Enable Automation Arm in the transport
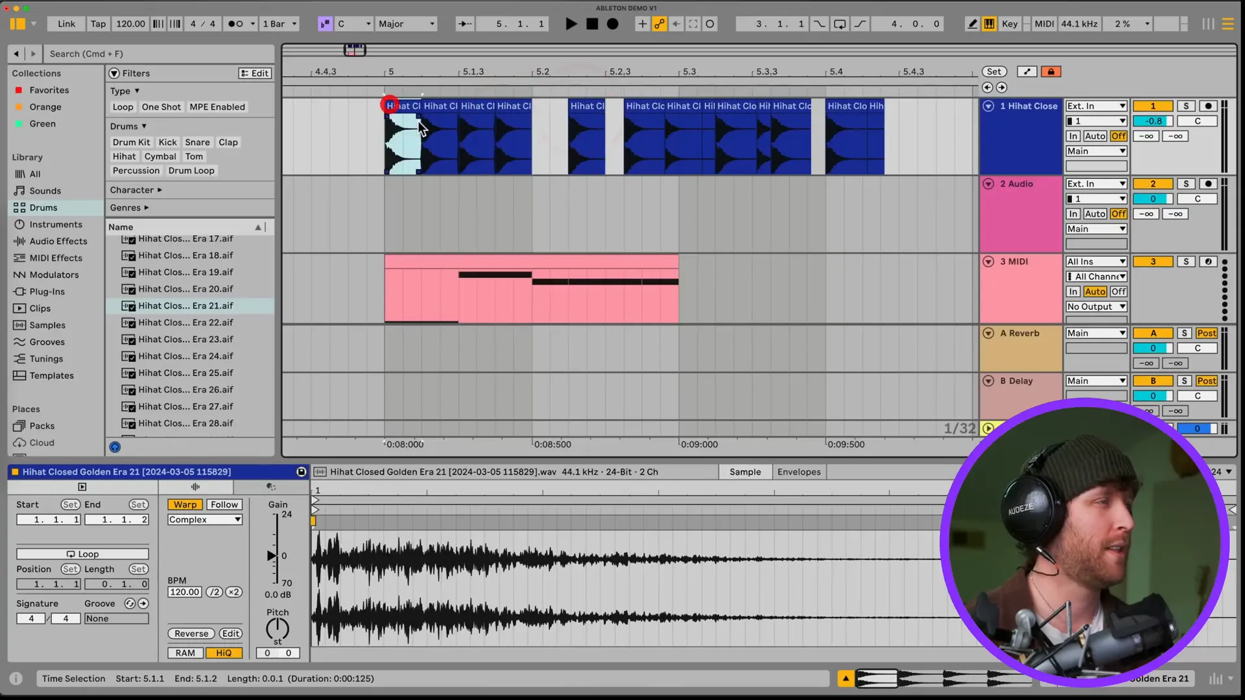1245x700 pixels. point(659,24)
